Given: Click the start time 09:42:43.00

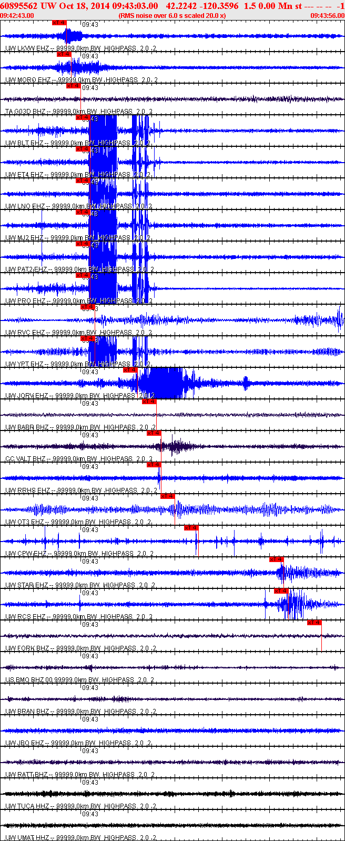Looking at the screenshot, I should [17, 16].
